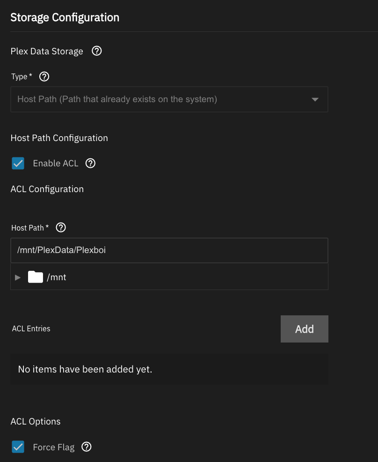The height and width of the screenshot is (462, 378).
Task: Expand the /mnt directory tree node
Action: coord(18,277)
